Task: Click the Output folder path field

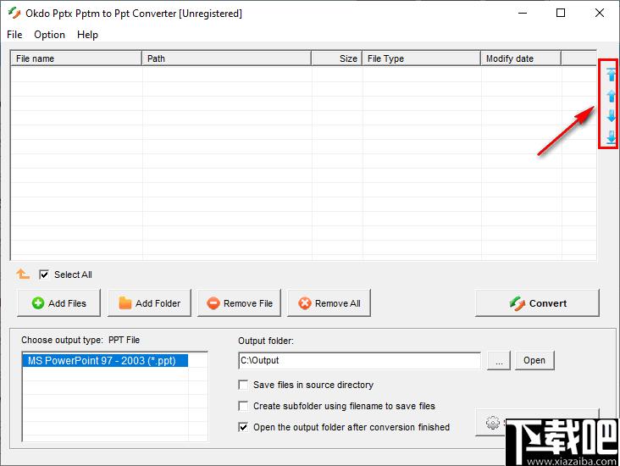Action: point(360,360)
